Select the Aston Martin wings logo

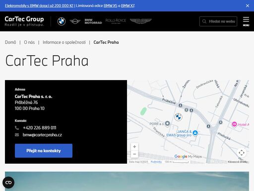pos(141,21)
